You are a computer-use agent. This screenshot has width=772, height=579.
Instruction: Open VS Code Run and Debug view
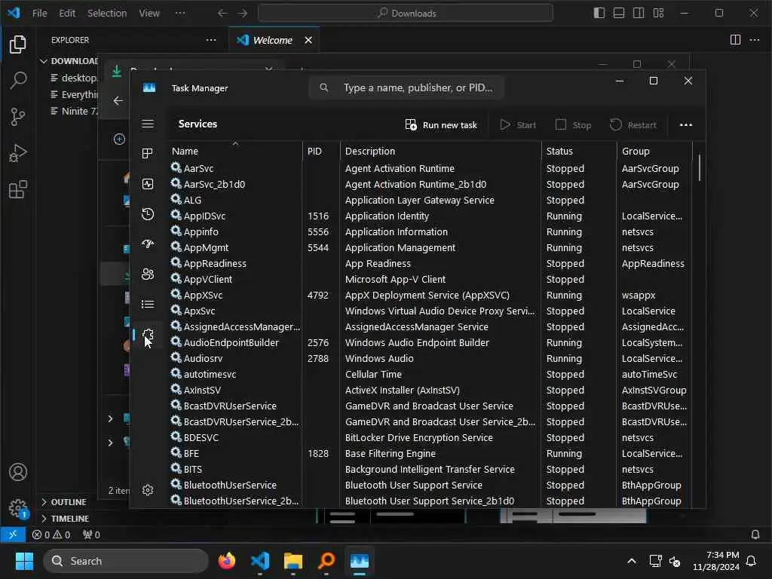18,153
